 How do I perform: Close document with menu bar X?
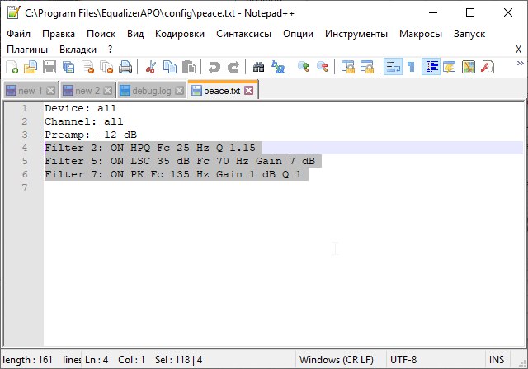[519, 50]
